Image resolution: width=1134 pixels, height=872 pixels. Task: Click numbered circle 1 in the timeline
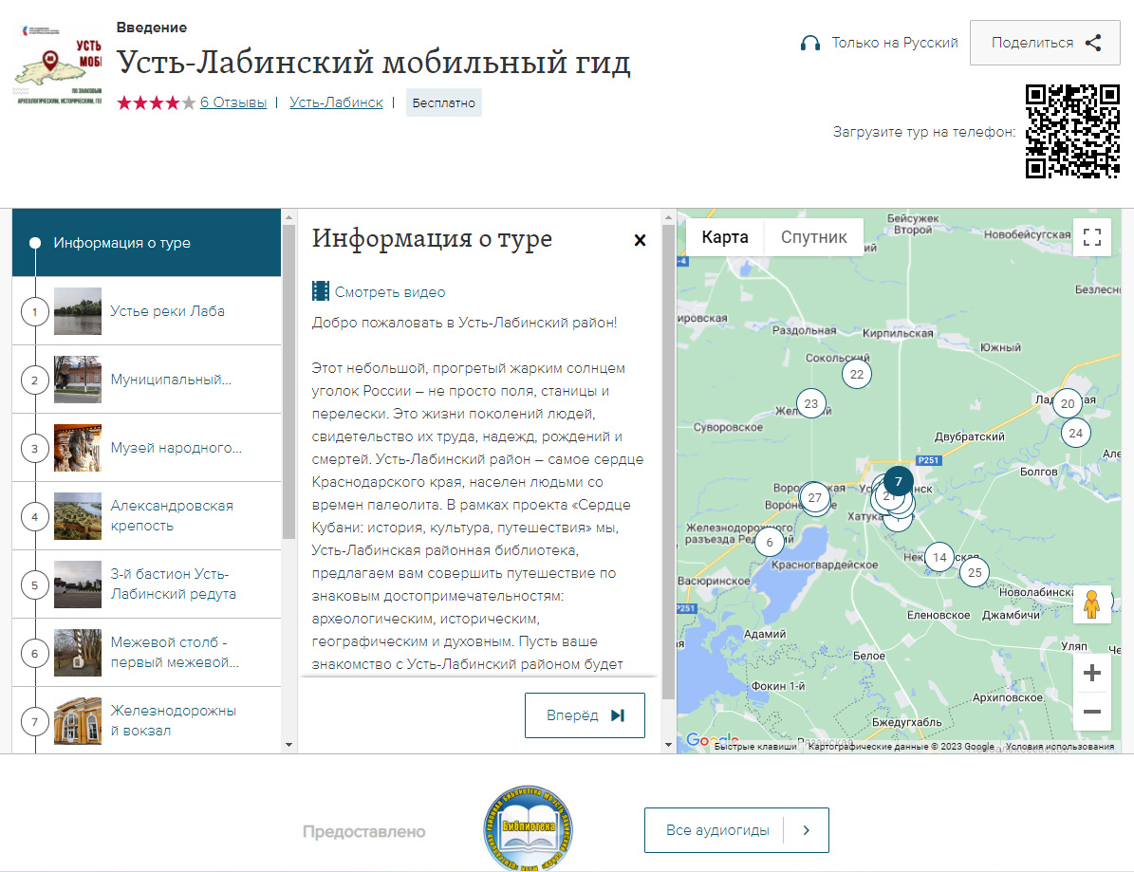[x=35, y=311]
